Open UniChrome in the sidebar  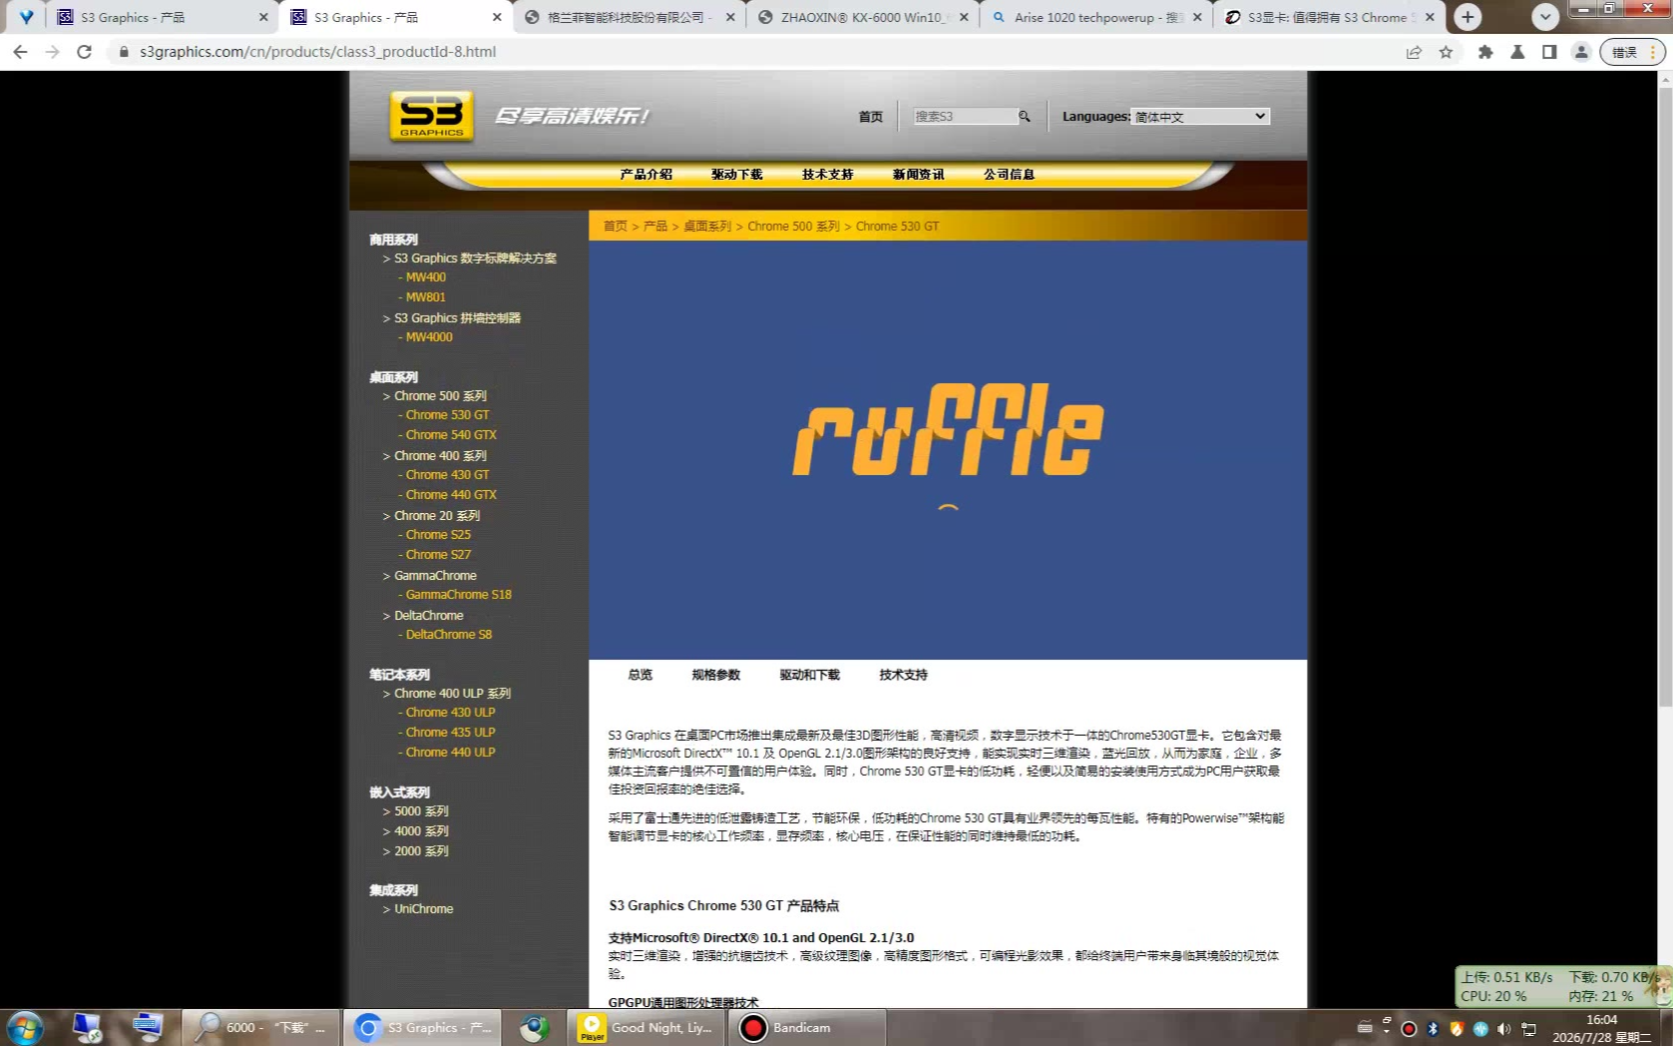(424, 909)
